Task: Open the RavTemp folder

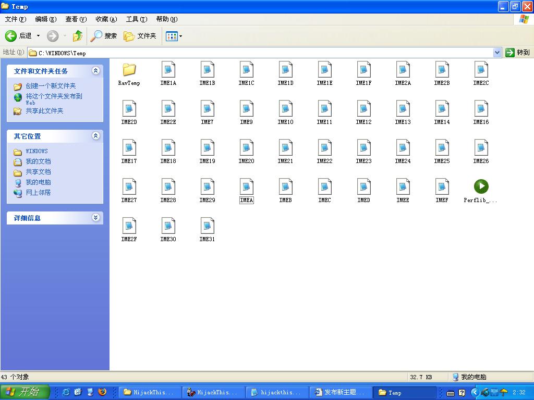Action: (129, 70)
